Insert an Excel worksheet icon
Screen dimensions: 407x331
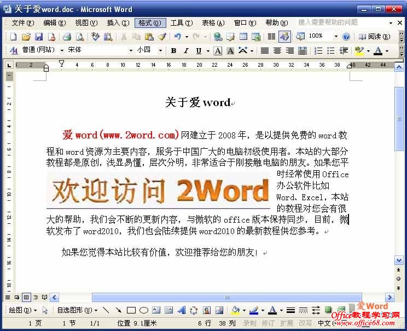pos(256,37)
